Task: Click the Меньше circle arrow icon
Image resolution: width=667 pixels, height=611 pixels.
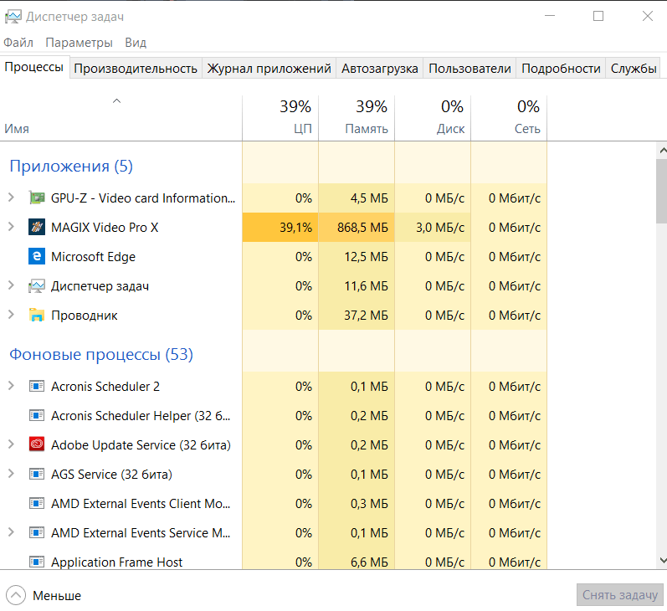Action: point(16,595)
